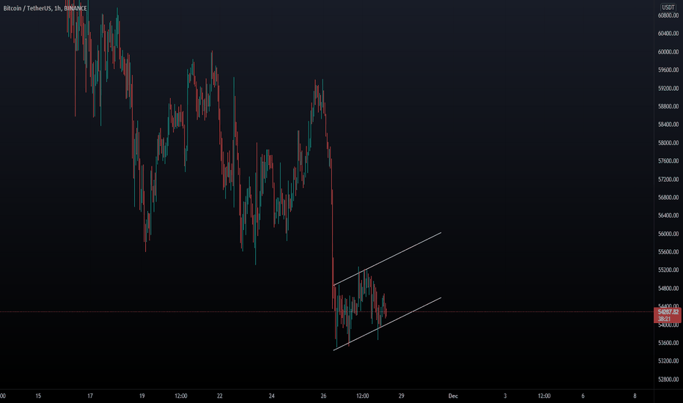Select the lower white channel trend line
The image size is (683, 403).
(387, 324)
